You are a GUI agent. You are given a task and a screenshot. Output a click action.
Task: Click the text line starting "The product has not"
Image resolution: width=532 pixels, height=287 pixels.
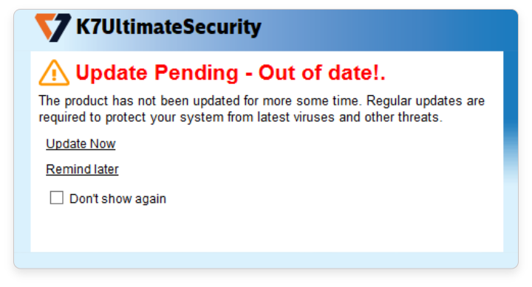[262, 101]
